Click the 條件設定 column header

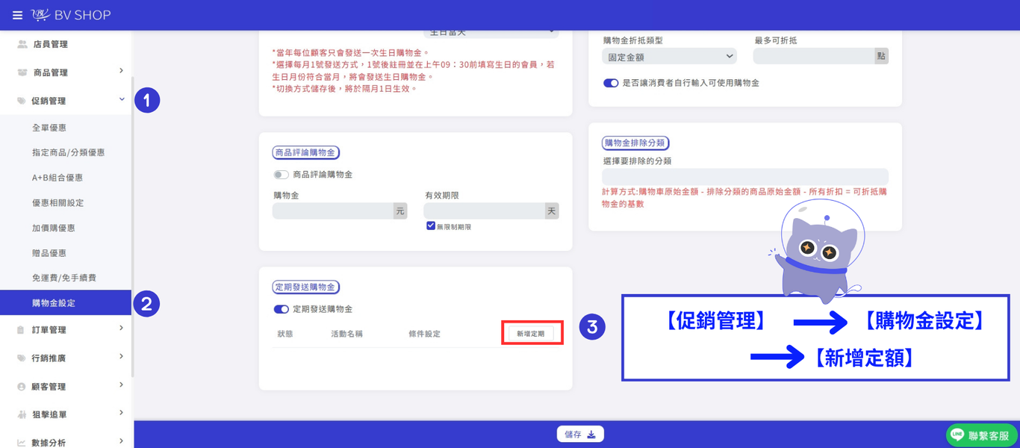point(424,334)
